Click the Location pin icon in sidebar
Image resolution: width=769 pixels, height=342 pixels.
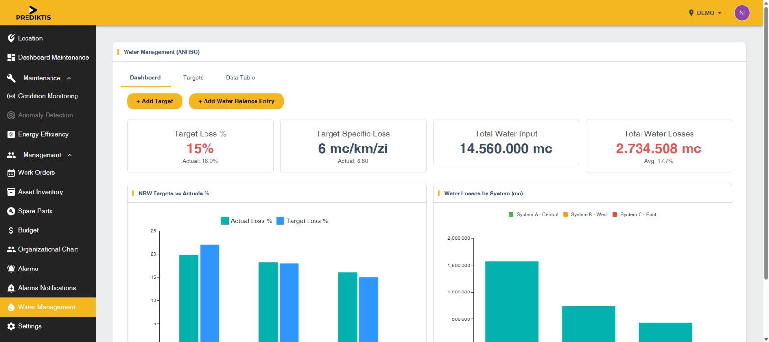(11, 38)
